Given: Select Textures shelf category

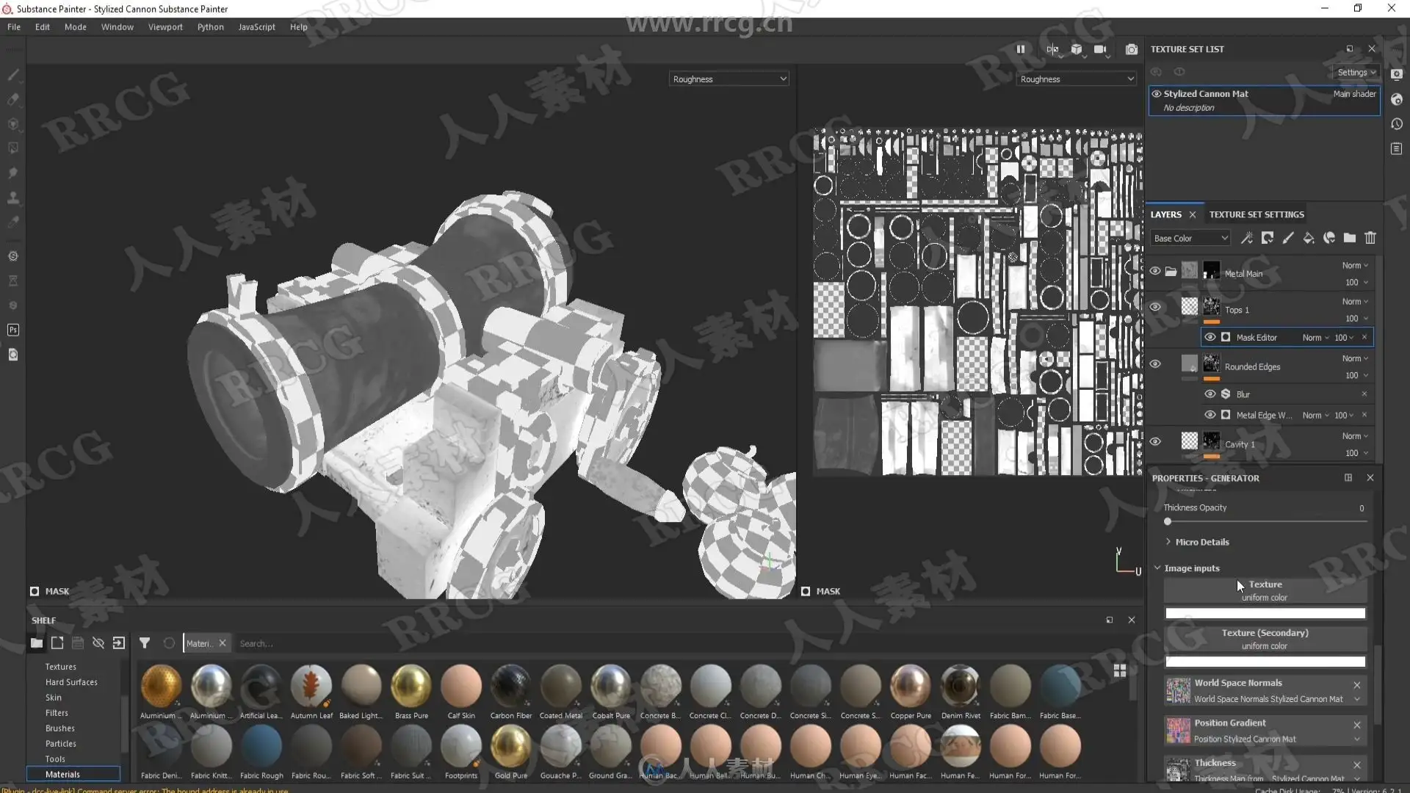Looking at the screenshot, I should (60, 667).
